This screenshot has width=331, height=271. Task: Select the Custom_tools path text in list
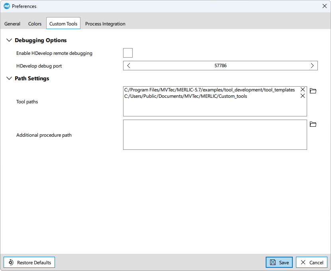tap(186, 96)
